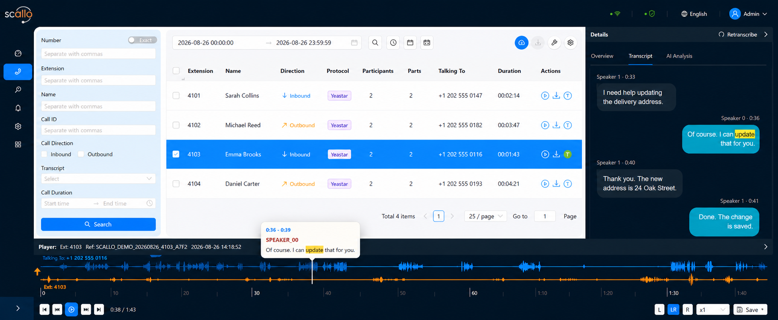Play recording for Sarah Collins row

(x=545, y=95)
